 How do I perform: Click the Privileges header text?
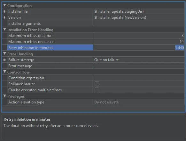click(x=16, y=96)
